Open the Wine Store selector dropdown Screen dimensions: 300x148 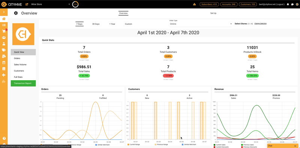pyautogui.click(x=51, y=4)
